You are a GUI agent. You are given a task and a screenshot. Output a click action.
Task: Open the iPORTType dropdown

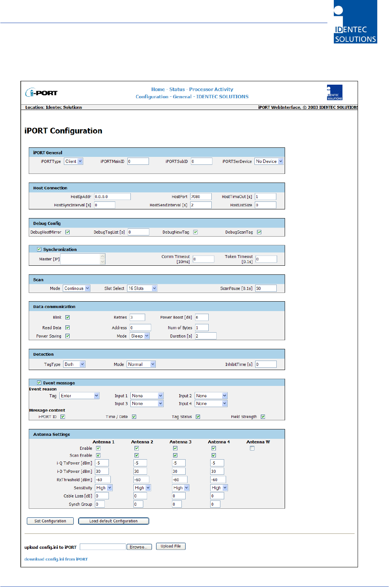pos(73,161)
